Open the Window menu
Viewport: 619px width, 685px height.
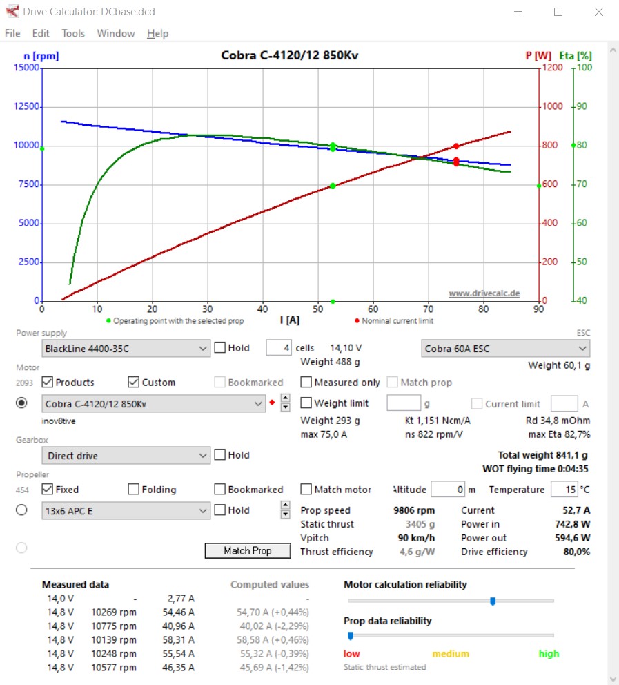point(116,33)
